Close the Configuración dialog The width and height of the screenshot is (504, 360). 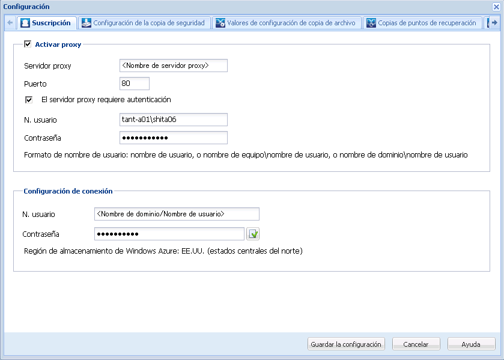496,7
